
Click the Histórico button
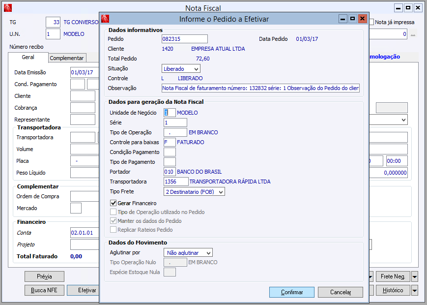[393, 291]
